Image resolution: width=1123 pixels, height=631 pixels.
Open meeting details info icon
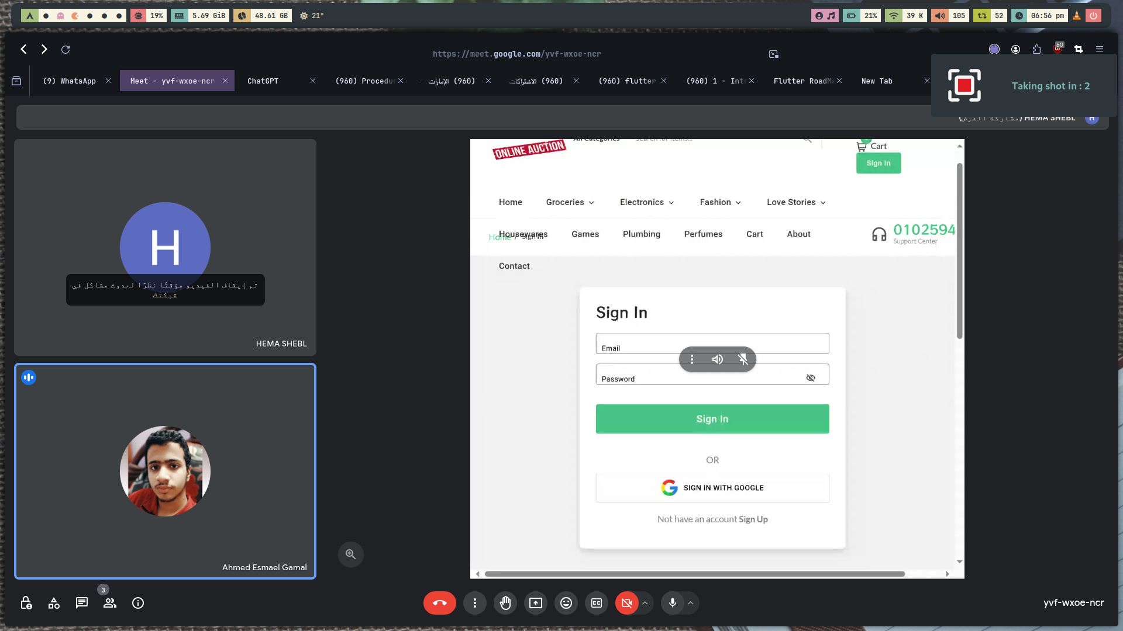pos(138,603)
